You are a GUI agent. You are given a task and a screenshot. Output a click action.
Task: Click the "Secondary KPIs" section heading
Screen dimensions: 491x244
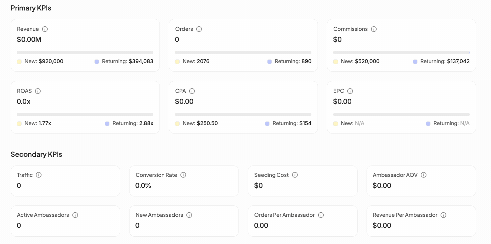(36, 154)
